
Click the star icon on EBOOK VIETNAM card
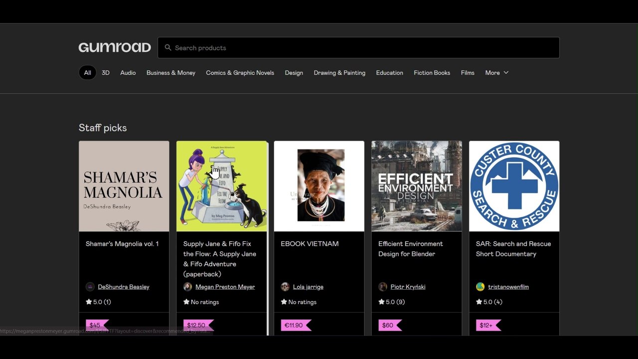click(284, 302)
